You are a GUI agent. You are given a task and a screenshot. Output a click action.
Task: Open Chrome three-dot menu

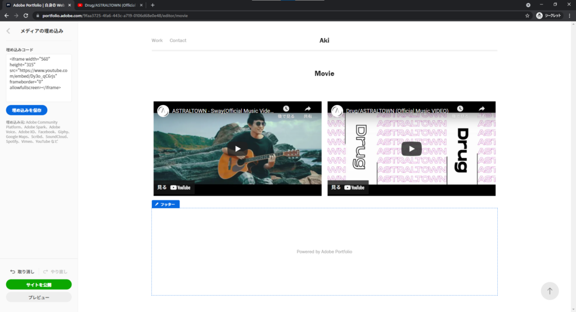[x=569, y=16]
